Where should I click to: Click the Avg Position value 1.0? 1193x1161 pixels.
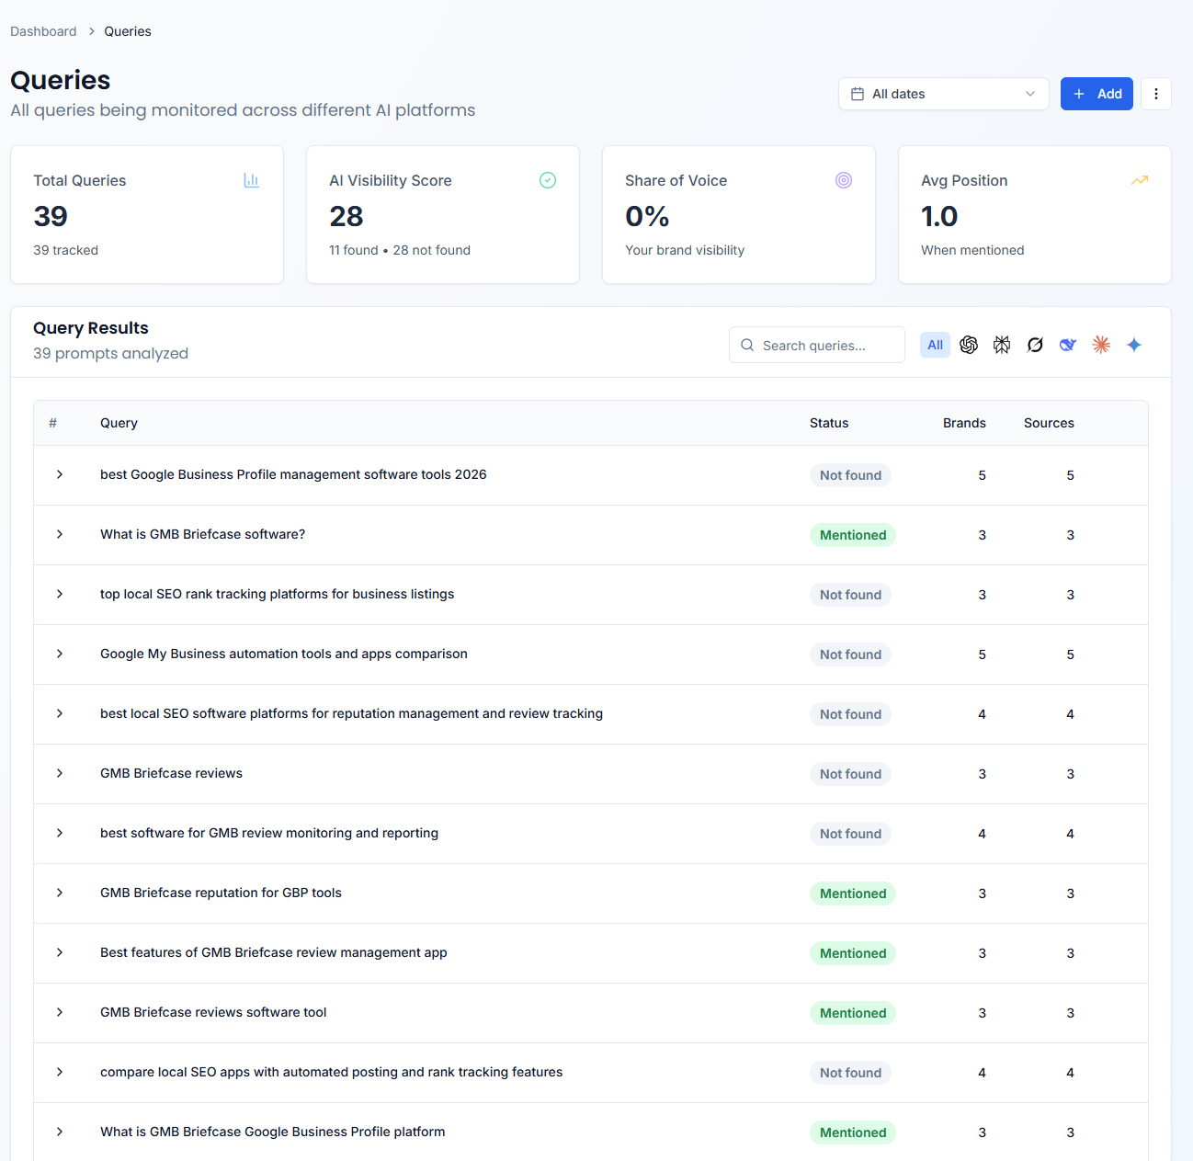pos(939,216)
